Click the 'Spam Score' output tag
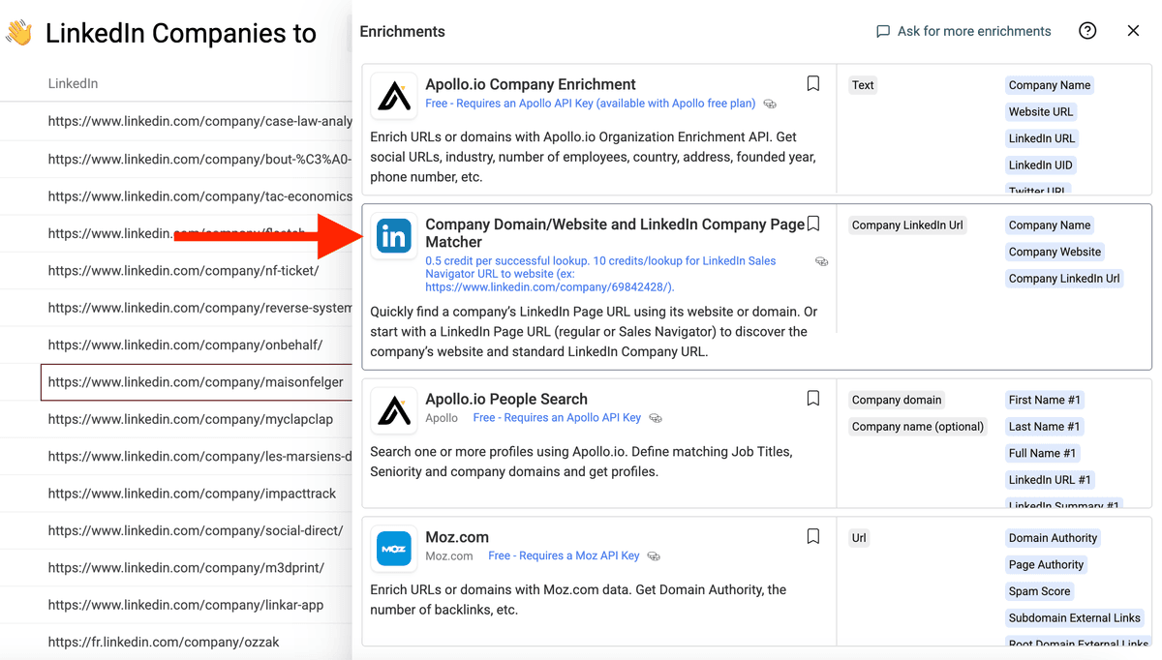 click(x=1039, y=591)
